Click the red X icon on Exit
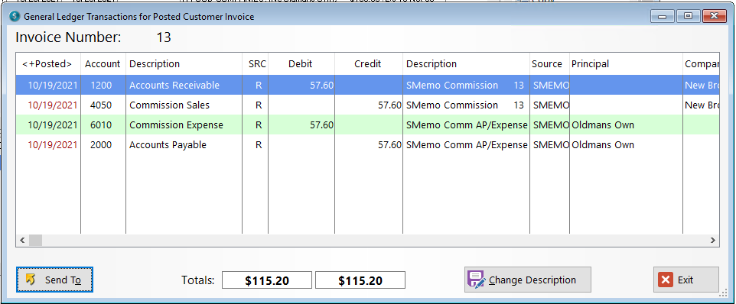This screenshot has width=736, height=304. click(x=665, y=280)
